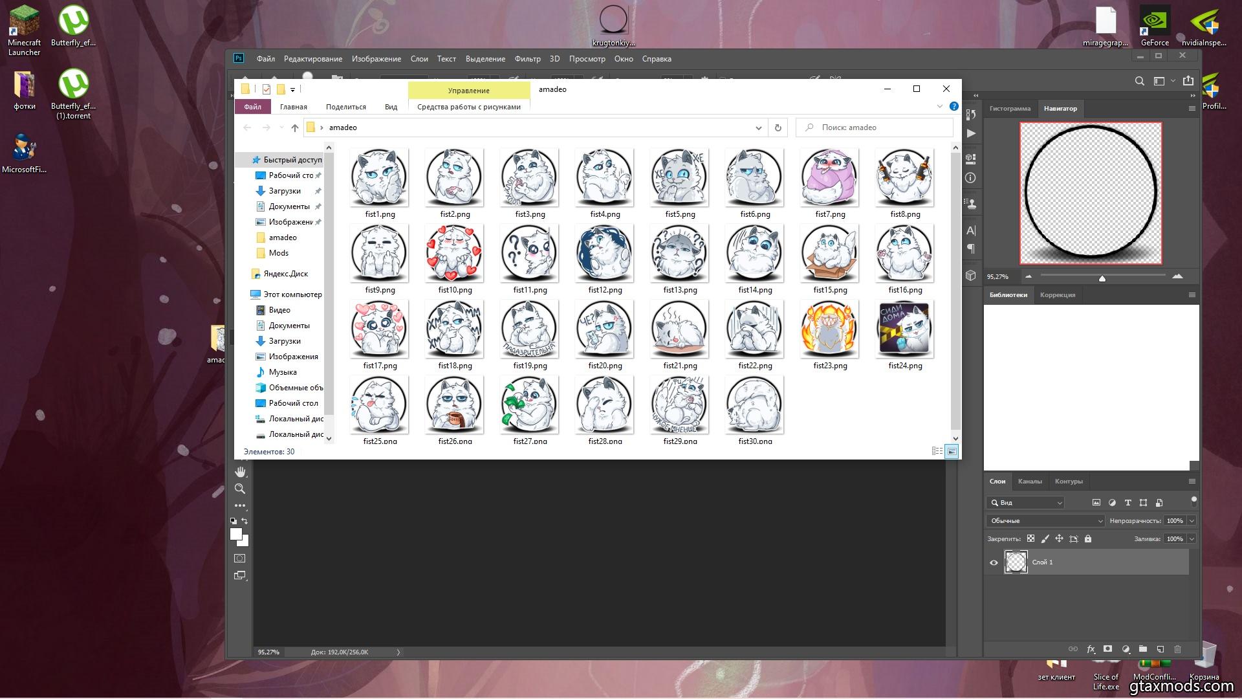
Task: Delete layer with trash icon
Action: 1177,649
